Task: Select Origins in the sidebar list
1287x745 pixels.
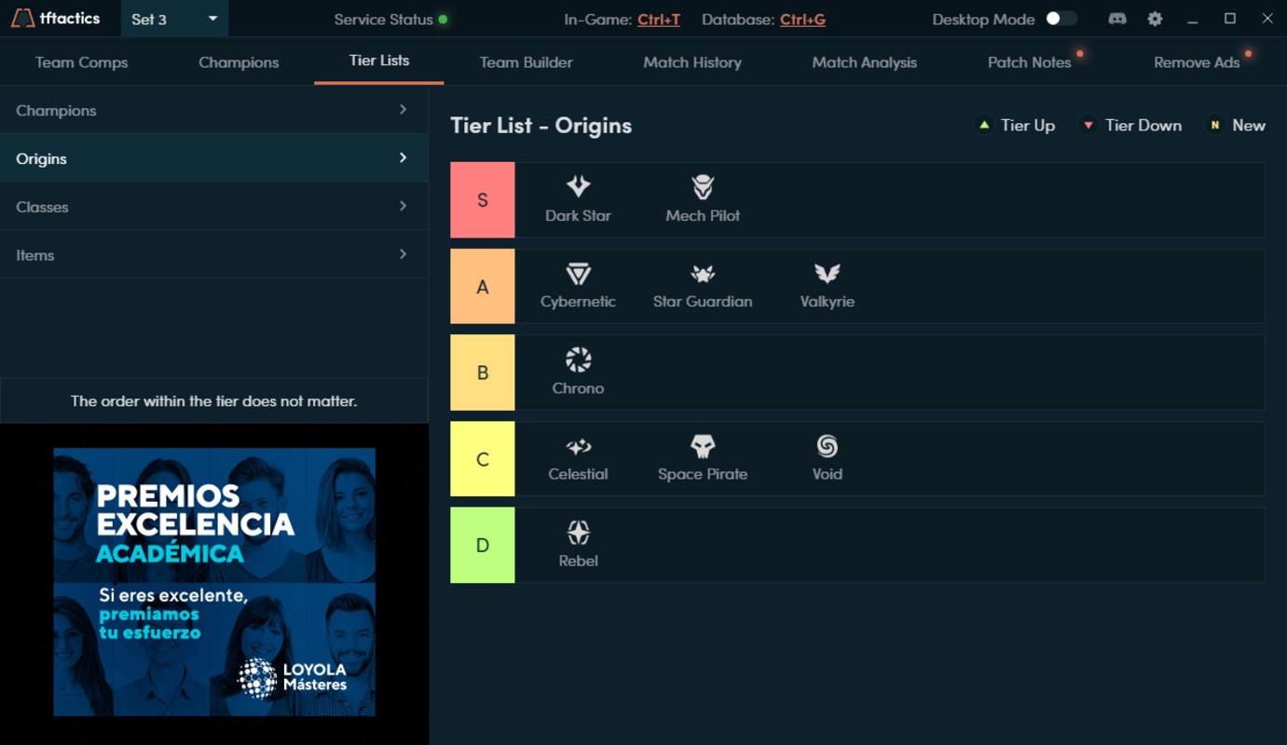Action: point(213,158)
